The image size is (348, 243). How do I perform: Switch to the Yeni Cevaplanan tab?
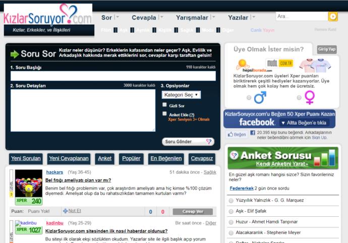[x=69, y=159]
